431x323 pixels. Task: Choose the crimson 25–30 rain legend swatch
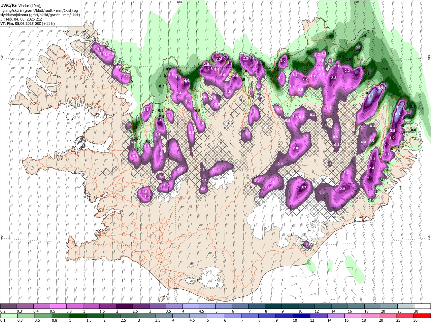(405, 316)
